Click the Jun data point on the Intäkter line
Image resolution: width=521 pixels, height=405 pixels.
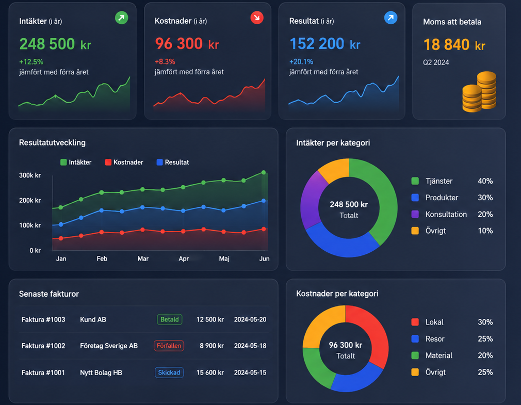(x=264, y=172)
